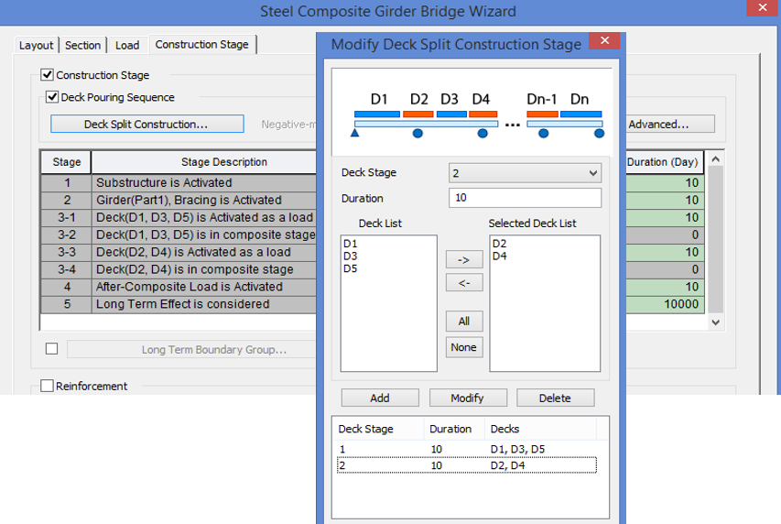Viewport: 781px width, 524px height.
Task: Open the Deck Stage dropdown
Action: pyautogui.click(x=525, y=172)
